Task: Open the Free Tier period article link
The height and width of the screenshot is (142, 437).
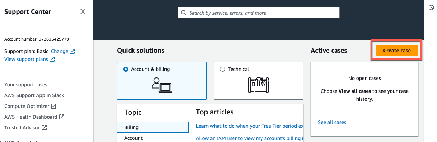Action: pos(250,126)
